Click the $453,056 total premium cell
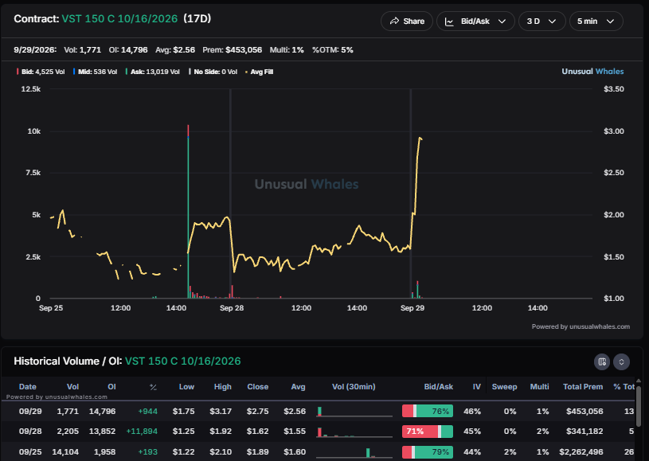Image resolution: width=649 pixels, height=461 pixels. point(584,411)
